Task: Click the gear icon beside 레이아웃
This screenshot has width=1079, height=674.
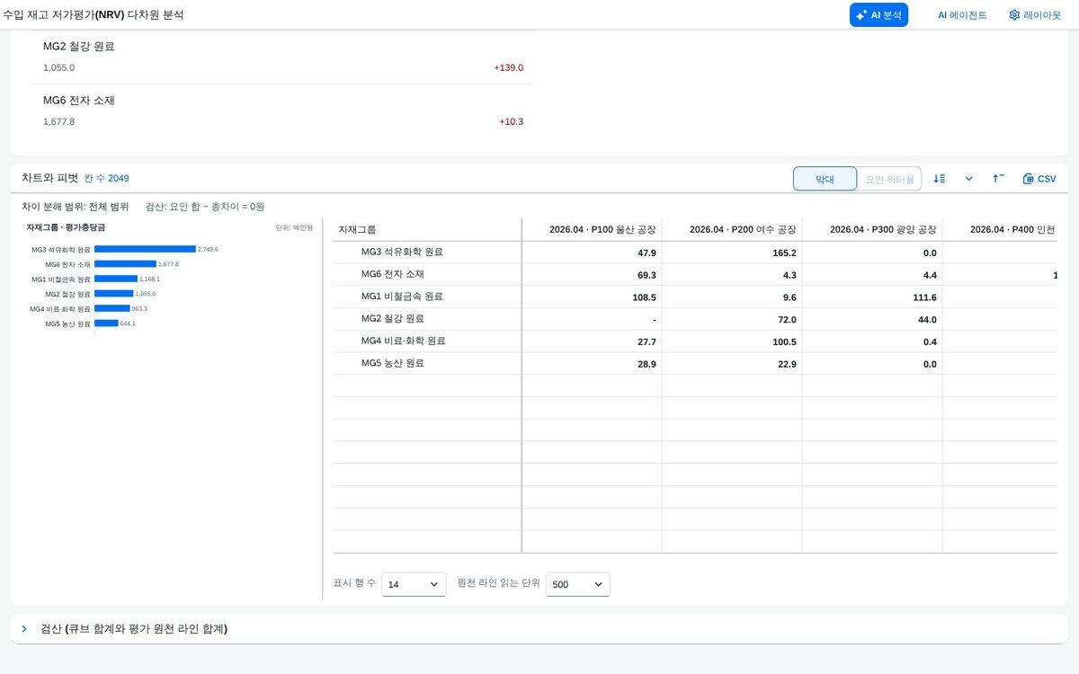Action: (x=1014, y=15)
